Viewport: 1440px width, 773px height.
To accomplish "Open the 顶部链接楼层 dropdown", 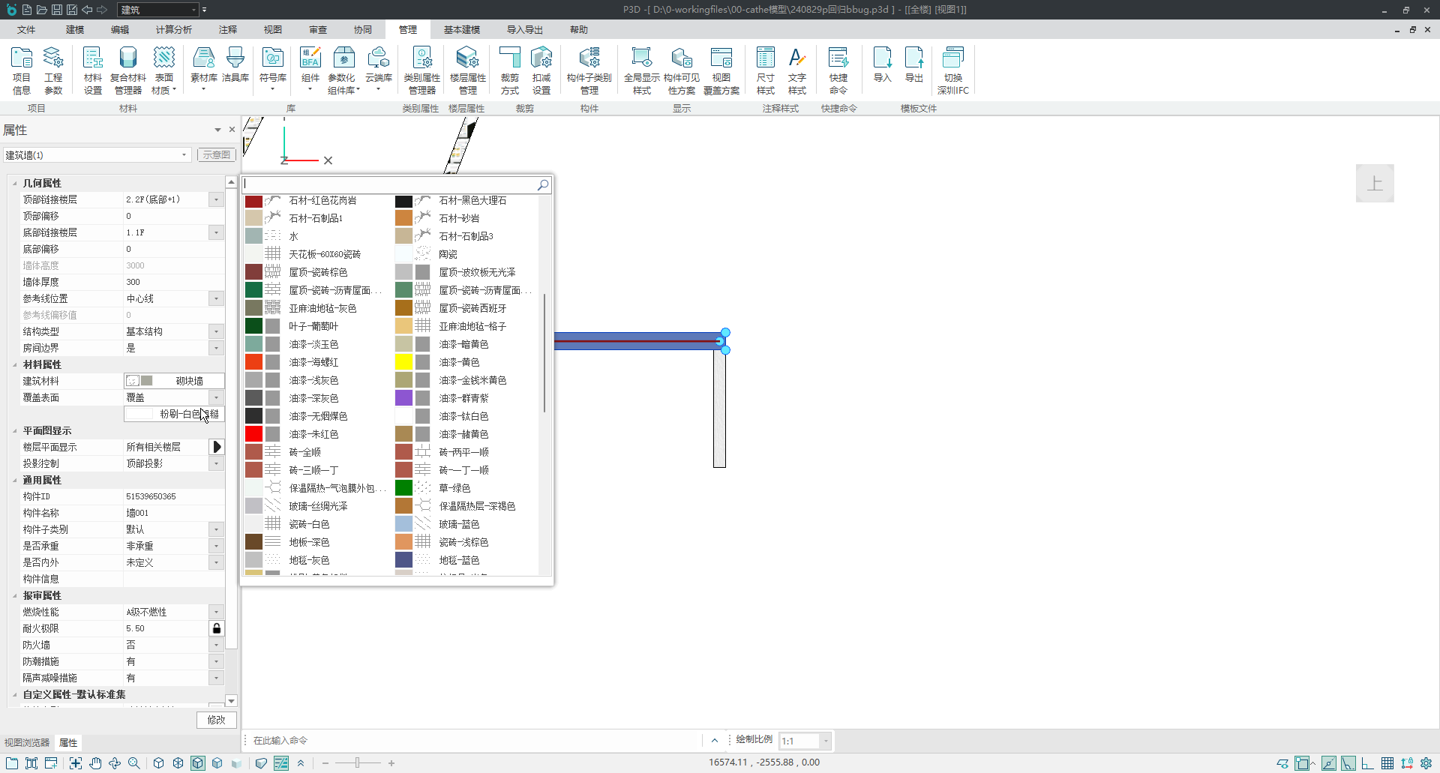I will coord(216,199).
